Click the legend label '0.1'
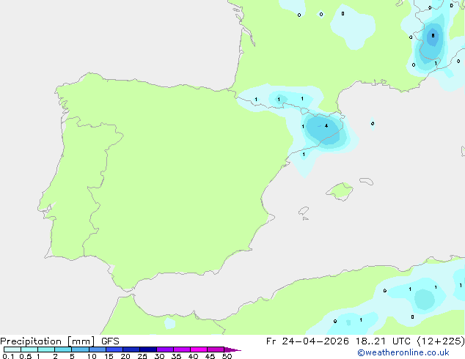 tap(8, 356)
